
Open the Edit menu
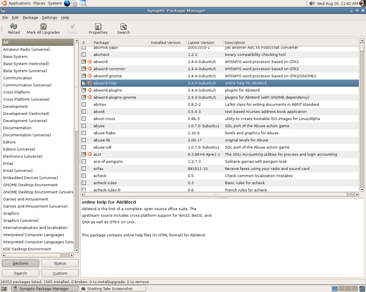(x=15, y=18)
